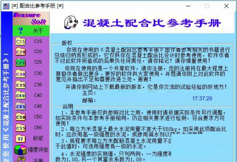Click the 17:37:20 clock text

click(202, 99)
